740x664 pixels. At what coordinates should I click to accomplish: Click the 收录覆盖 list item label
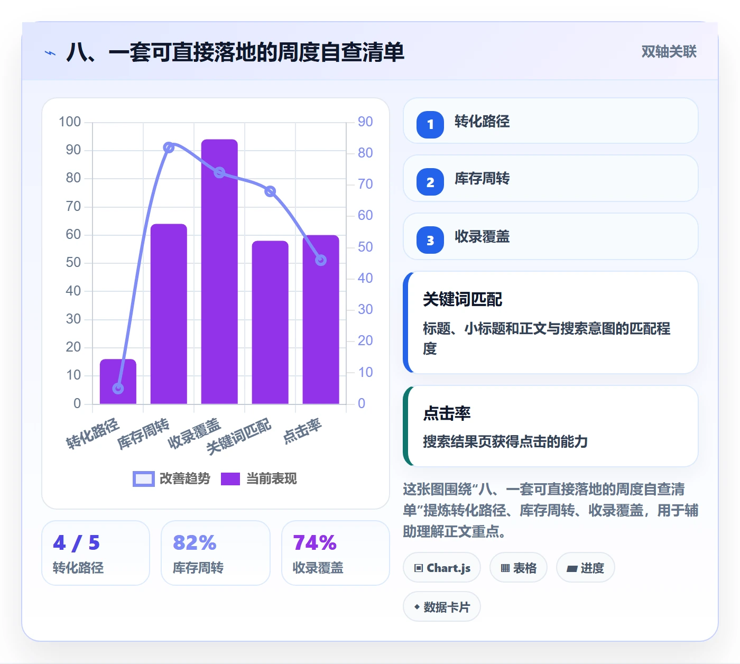tap(482, 237)
